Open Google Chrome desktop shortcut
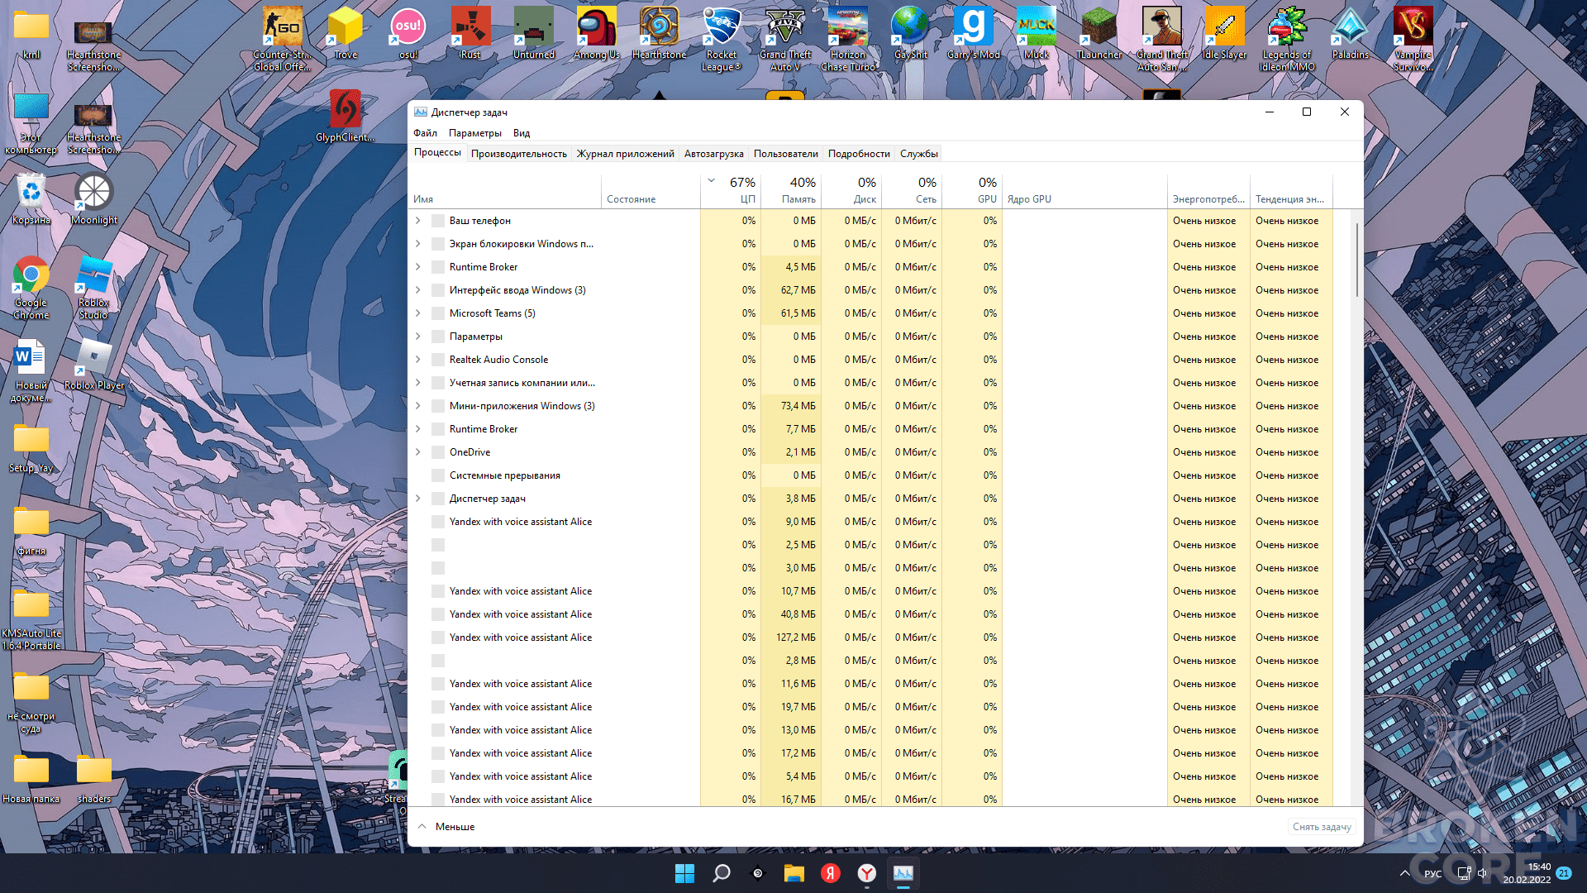This screenshot has width=1587, height=893. pyautogui.click(x=31, y=288)
